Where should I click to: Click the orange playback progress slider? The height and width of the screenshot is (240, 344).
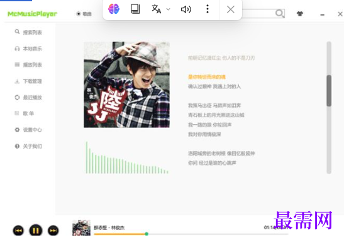pyautogui.click(x=147, y=234)
